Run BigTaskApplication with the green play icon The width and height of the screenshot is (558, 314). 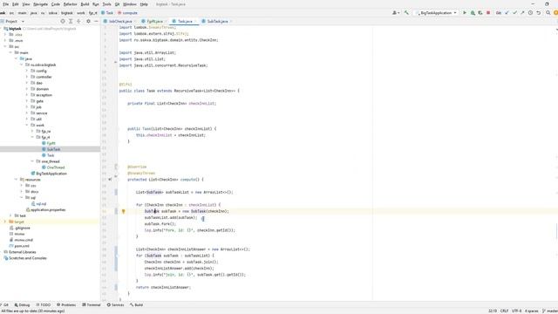pyautogui.click(x=465, y=13)
